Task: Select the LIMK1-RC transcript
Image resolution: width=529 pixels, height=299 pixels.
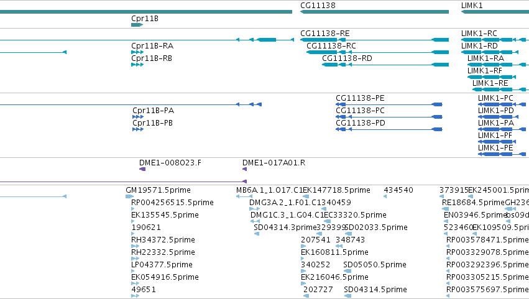Action: [495, 40]
